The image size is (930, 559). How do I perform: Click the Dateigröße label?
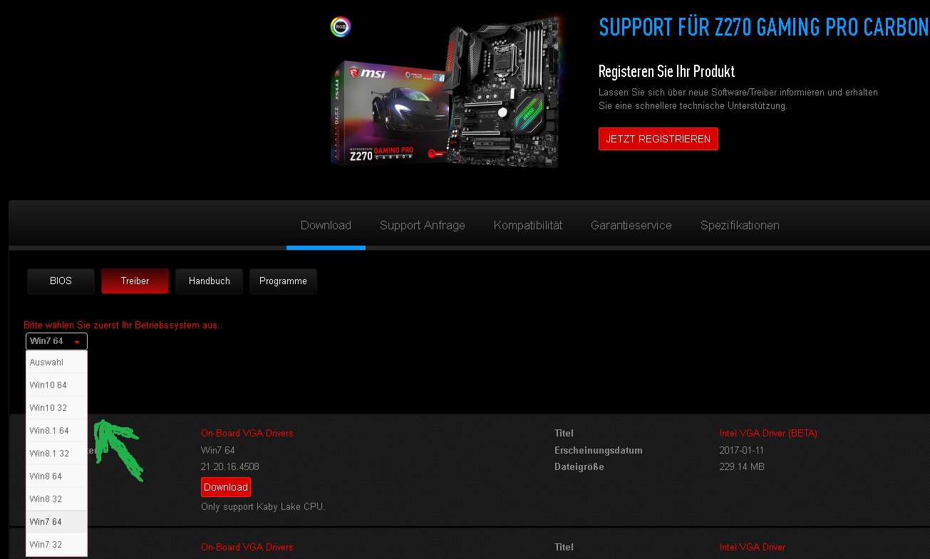click(579, 467)
